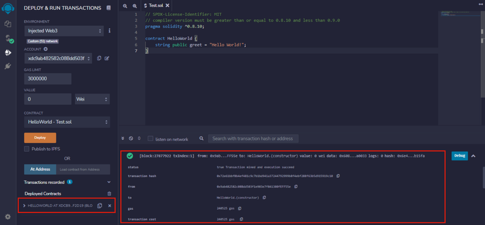Zoom out the code editor
Image resolution: width=485 pixels, height=225 pixels.
[126, 5]
